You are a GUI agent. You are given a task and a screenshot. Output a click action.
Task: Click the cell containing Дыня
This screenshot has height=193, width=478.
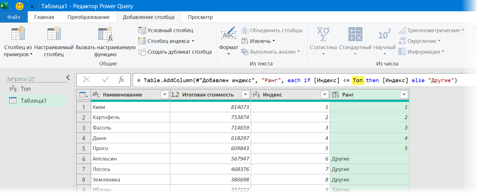131,138
